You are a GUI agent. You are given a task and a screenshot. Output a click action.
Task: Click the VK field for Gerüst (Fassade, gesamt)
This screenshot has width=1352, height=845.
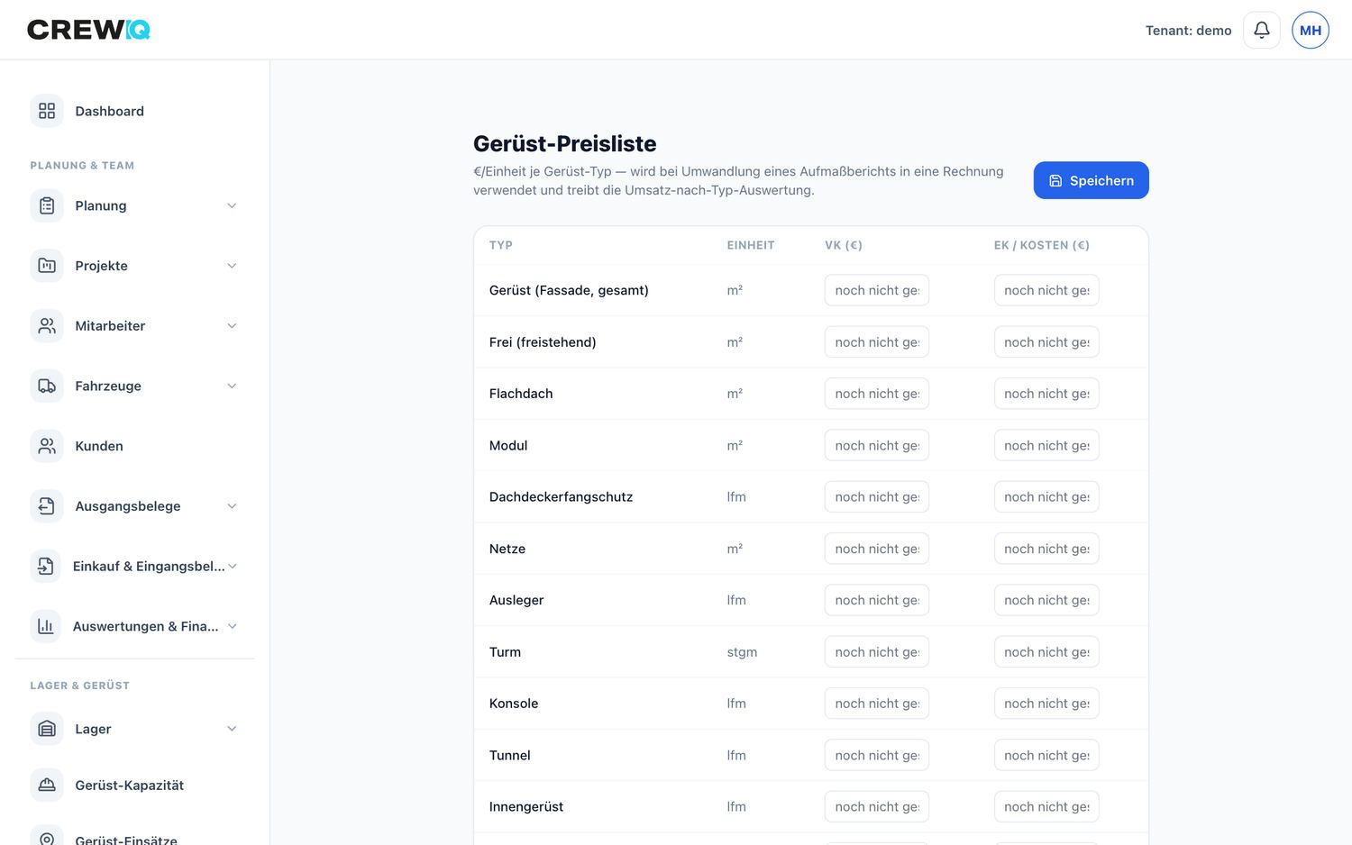877,290
